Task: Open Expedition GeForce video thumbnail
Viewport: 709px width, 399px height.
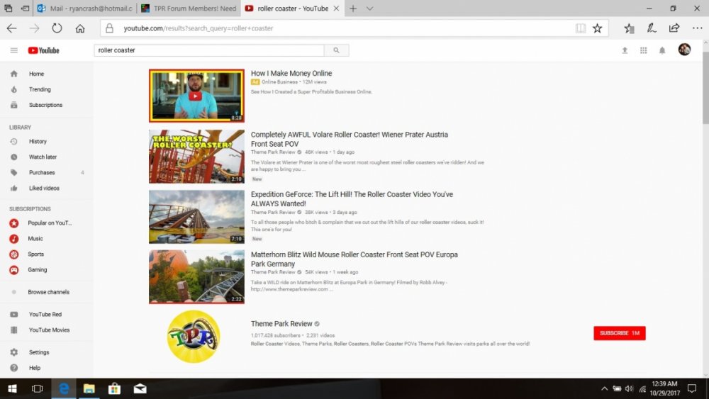Action: (196, 216)
